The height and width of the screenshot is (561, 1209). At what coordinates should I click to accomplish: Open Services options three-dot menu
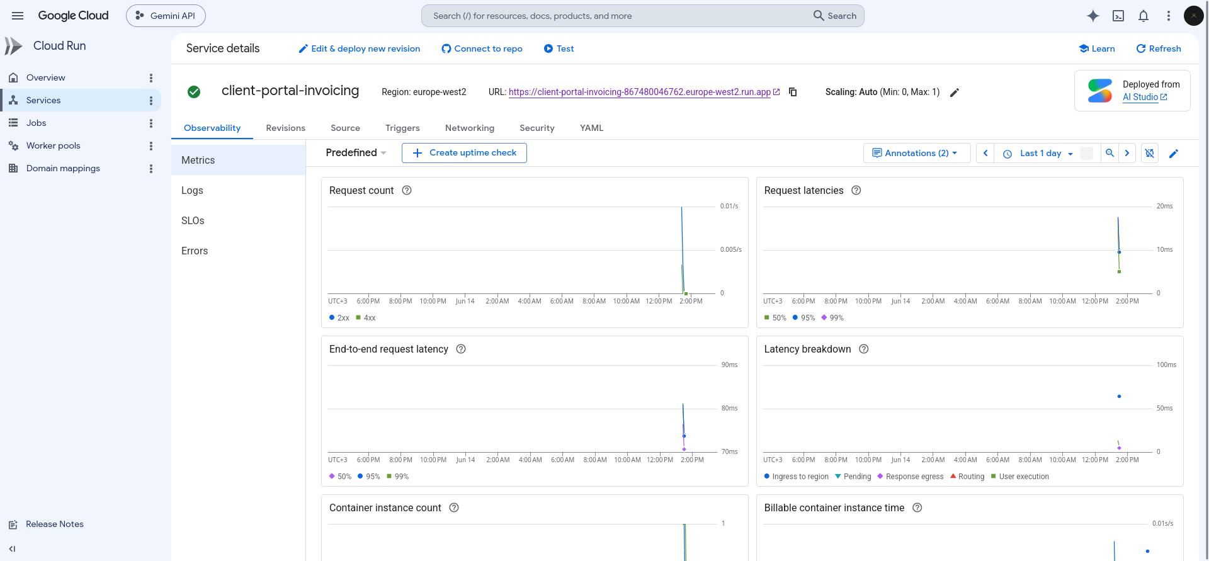click(151, 101)
